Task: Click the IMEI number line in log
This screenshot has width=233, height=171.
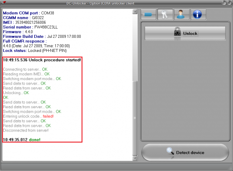Action: click(25, 22)
